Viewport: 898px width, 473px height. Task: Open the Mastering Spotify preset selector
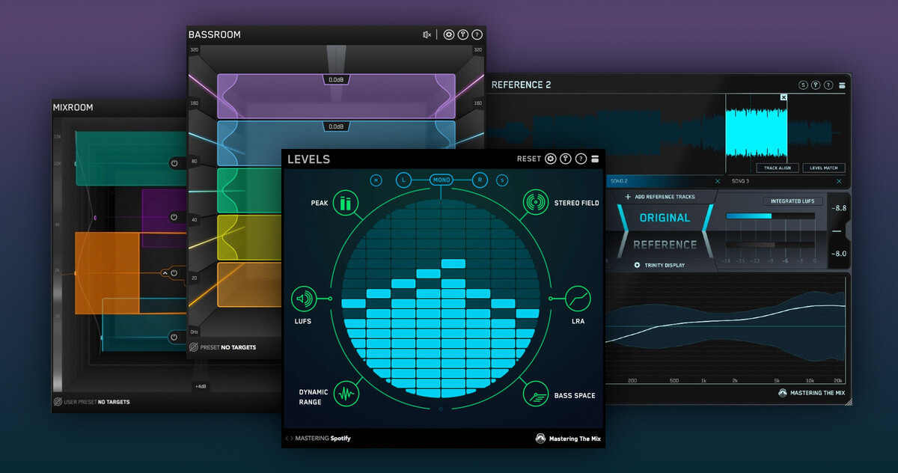pyautogui.click(x=322, y=439)
